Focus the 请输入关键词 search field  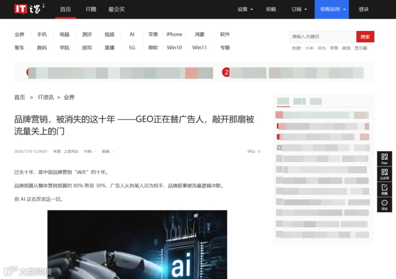(323, 37)
